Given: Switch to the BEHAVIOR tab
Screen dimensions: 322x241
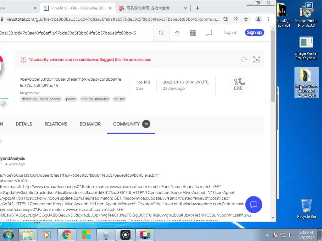Looking at the screenshot, I should 90,124.
